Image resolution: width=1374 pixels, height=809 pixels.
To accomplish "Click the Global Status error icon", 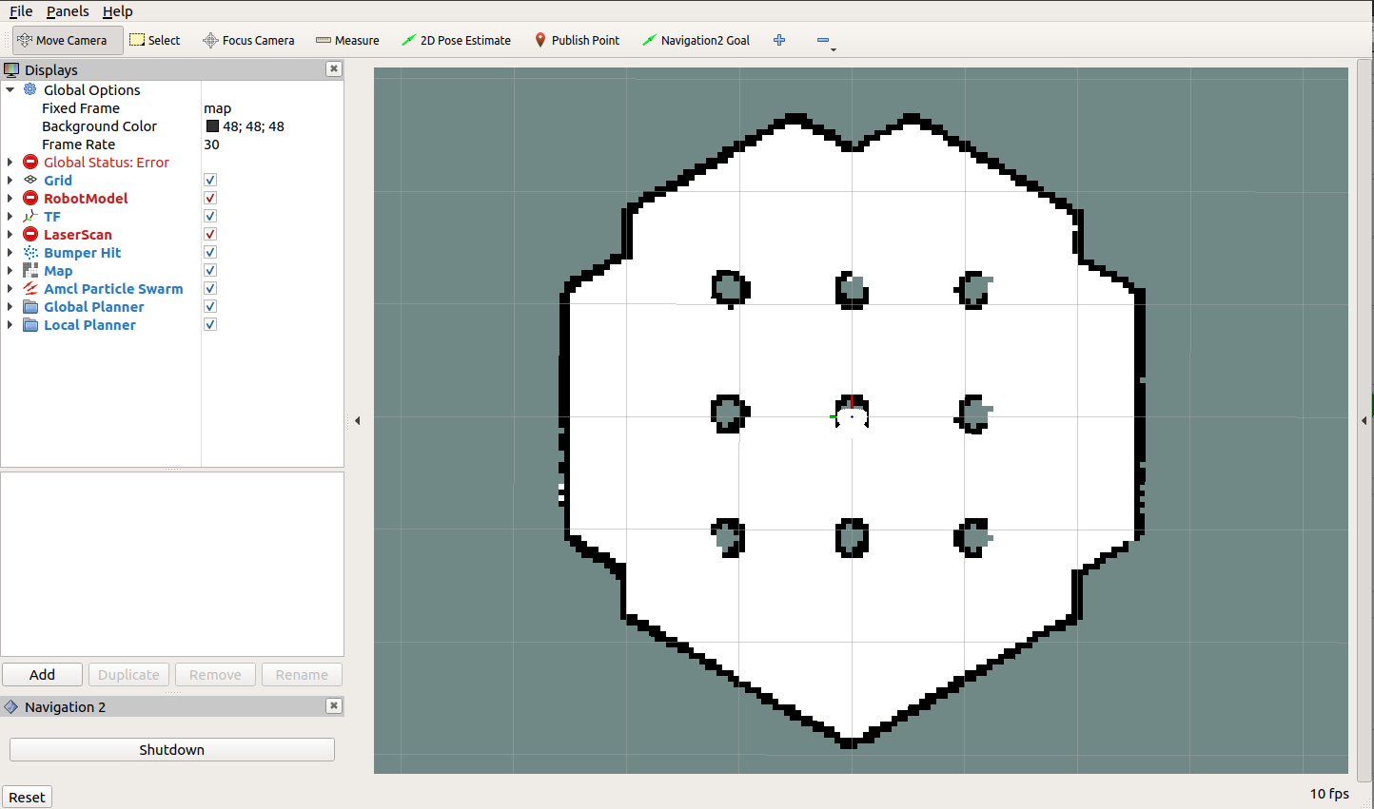I will click(30, 162).
